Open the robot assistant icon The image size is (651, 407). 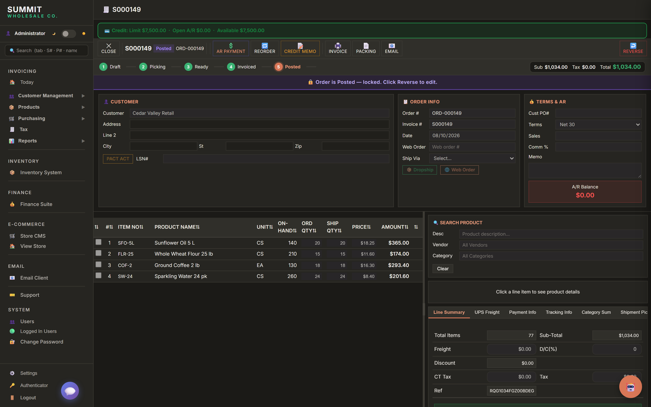[x=630, y=387]
